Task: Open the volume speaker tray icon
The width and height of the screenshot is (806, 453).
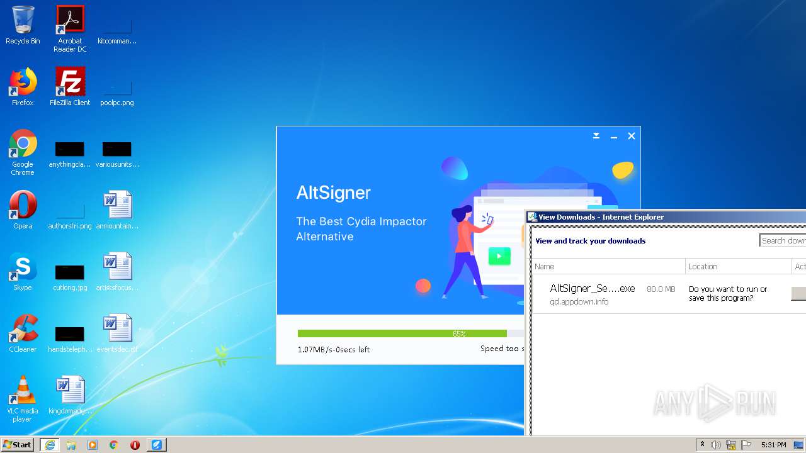Action: coord(716,445)
